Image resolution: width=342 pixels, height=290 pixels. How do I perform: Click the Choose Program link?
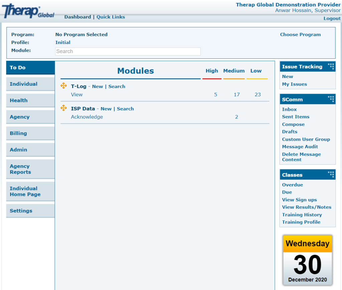(x=300, y=35)
